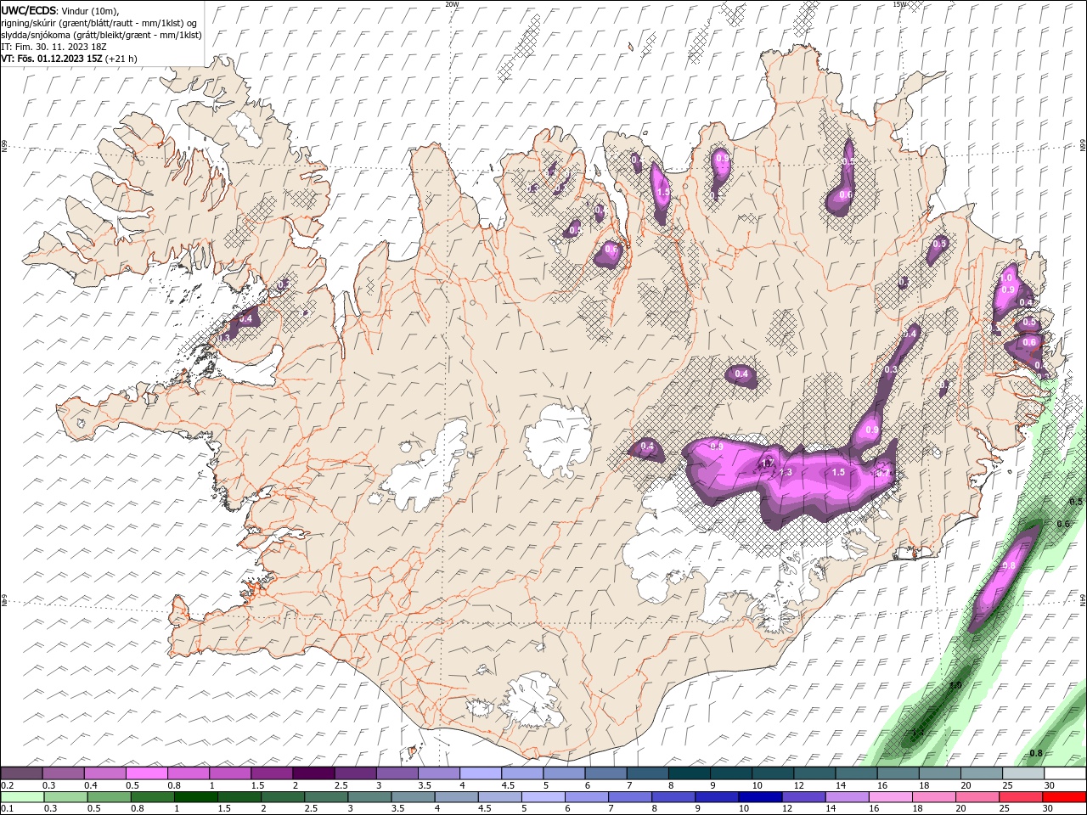Click the 'slydda/snjókoma' description line
This screenshot has width=1087, height=815.
[101, 35]
